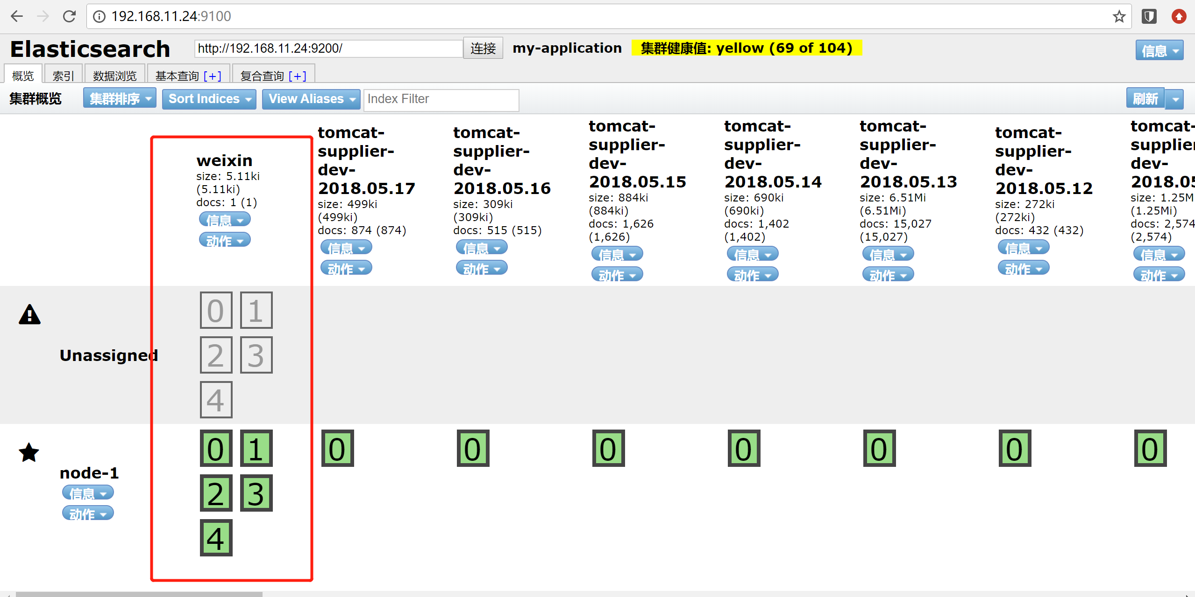This screenshot has width=1195, height=597.
Task: Click the browser reload icon
Action: pyautogui.click(x=69, y=17)
